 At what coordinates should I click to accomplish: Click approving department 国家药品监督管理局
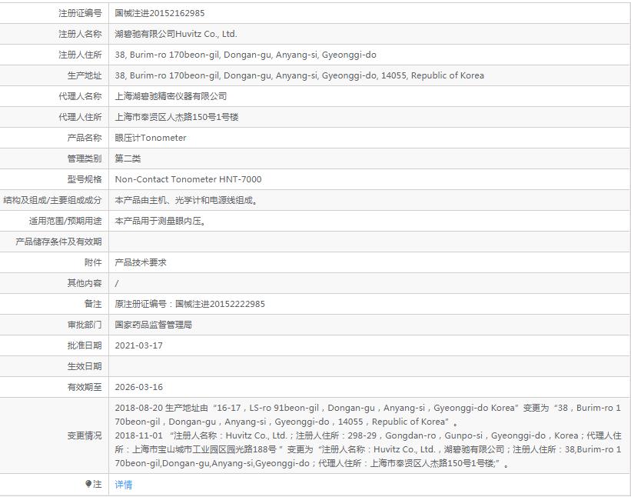(153, 325)
